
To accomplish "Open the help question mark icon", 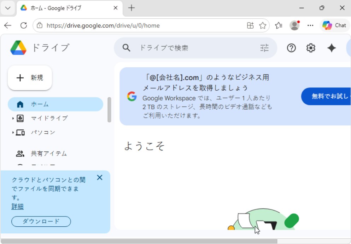I will (x=291, y=48).
